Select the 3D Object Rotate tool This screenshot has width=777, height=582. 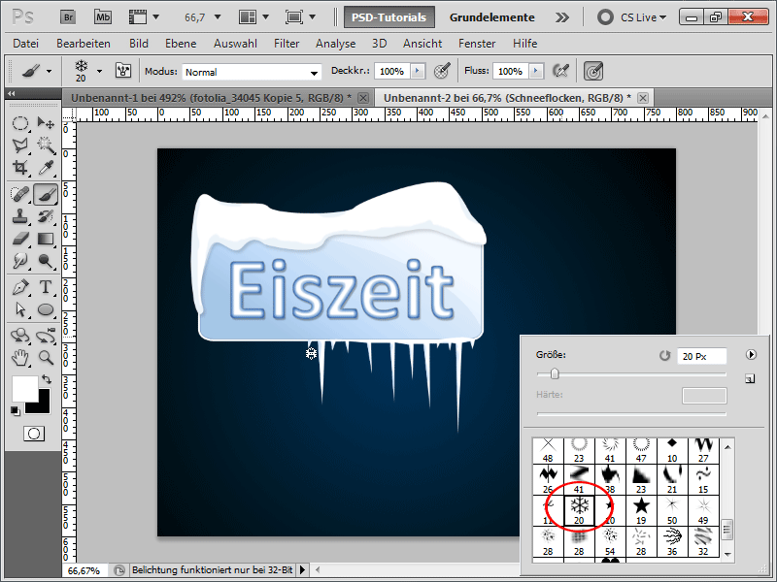tap(19, 336)
